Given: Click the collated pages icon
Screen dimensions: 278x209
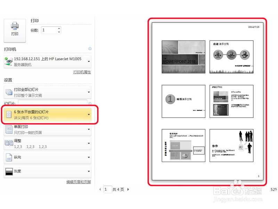Looking at the screenshot, I should (9, 143).
